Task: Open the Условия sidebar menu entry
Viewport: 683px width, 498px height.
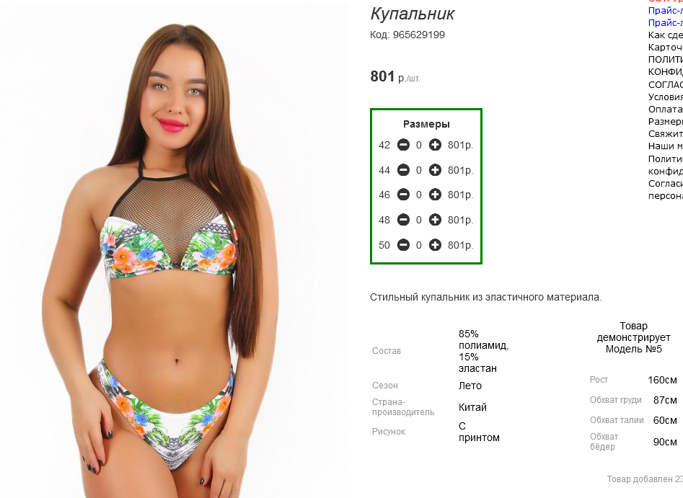Action: 665,97
